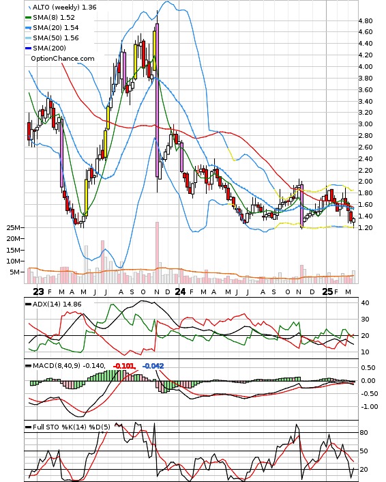Viewport: 386px width, 482px height.
Task: Click the 25M volume axis label
Action: [13, 227]
